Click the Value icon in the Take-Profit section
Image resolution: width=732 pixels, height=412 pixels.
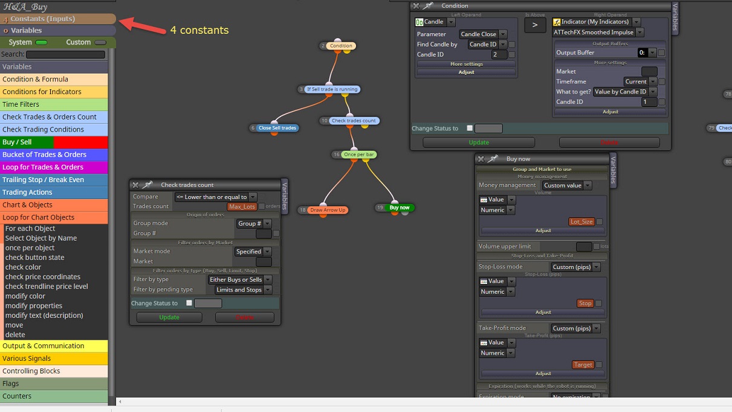point(484,343)
